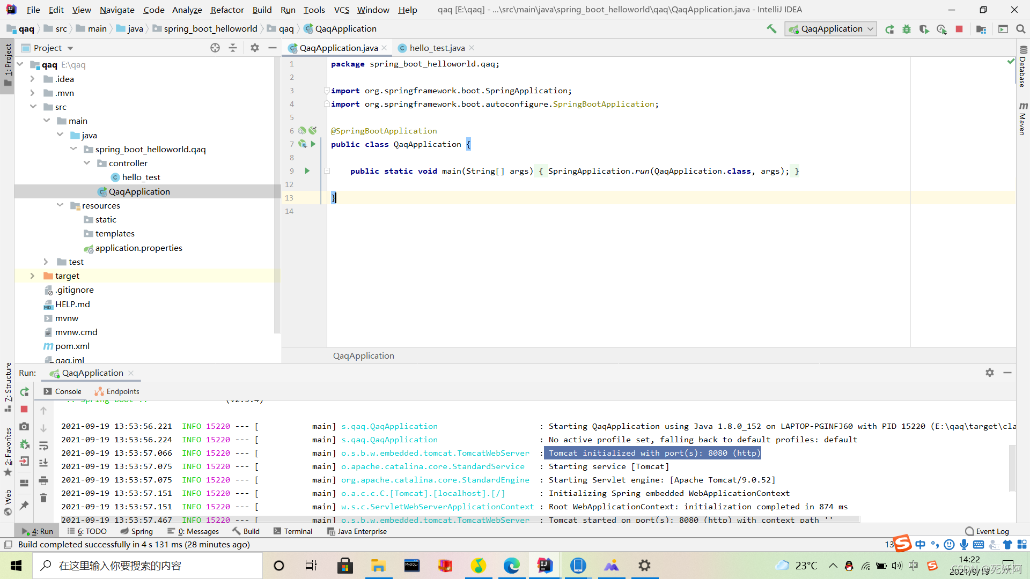Screen dimensions: 1030x579
Task: Stop the running QaqApplication from top toolbar
Action: coord(959,29)
